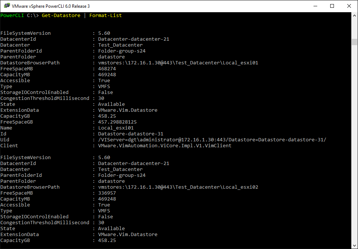Click the PowerCLI application icon in title bar
358x249 pixels.
pos(7,6)
